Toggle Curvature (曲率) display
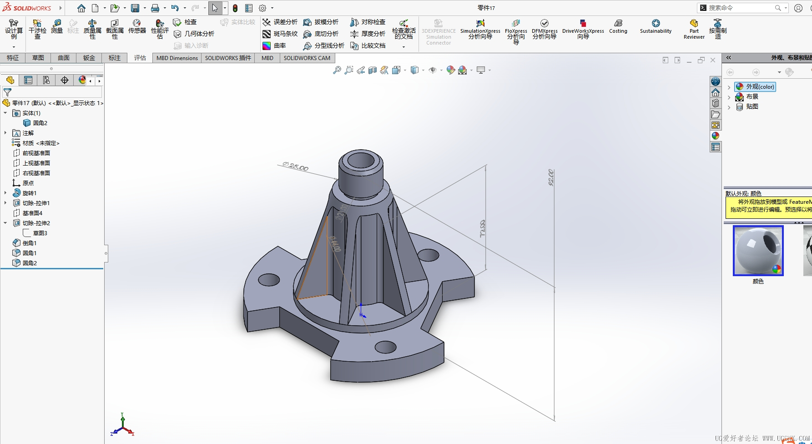The width and height of the screenshot is (812, 444). 267,46
